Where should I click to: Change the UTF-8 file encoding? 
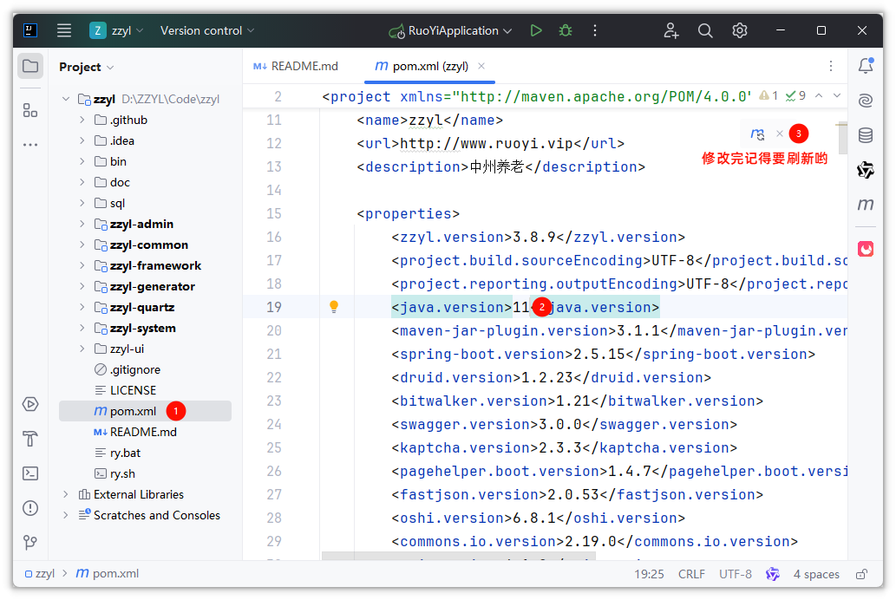point(736,574)
